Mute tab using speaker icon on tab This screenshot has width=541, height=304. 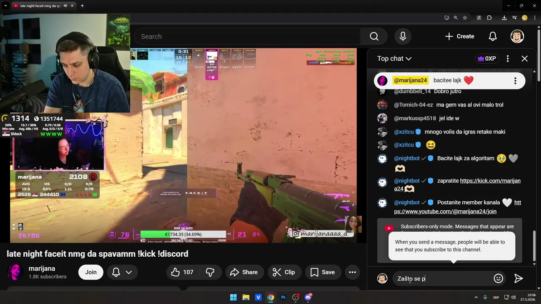click(x=65, y=6)
